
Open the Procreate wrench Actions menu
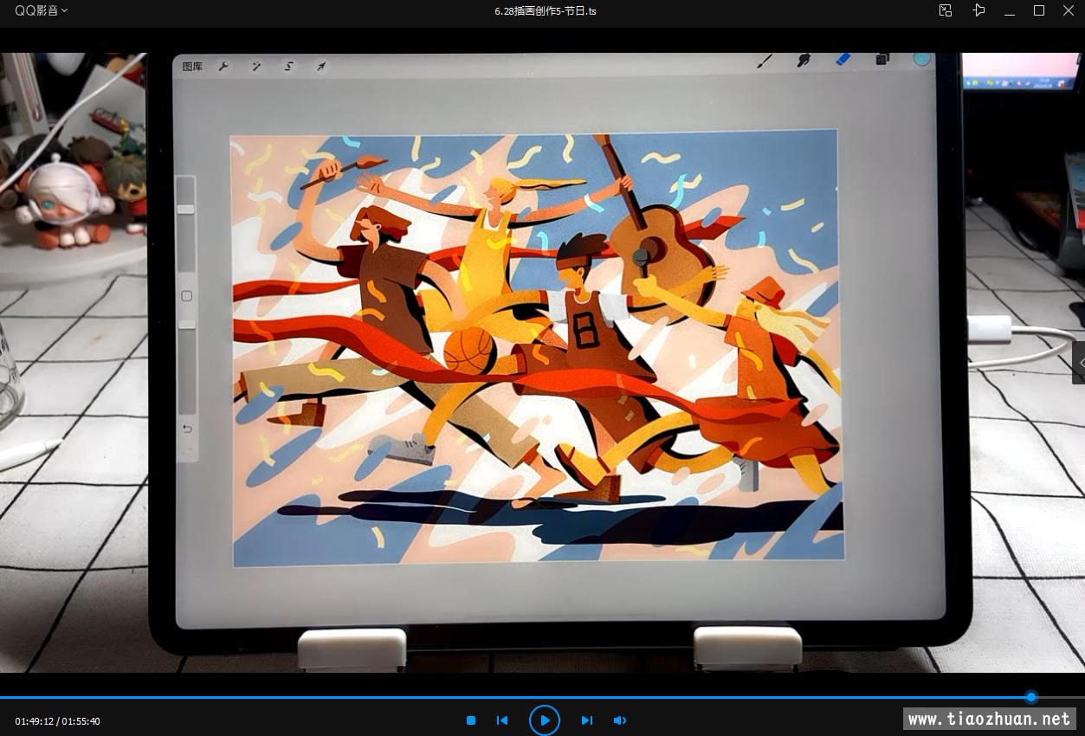[223, 67]
